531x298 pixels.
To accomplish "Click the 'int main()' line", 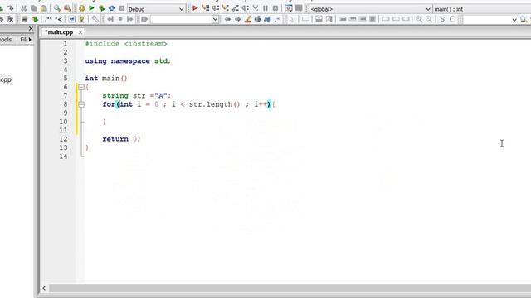I will point(106,79).
